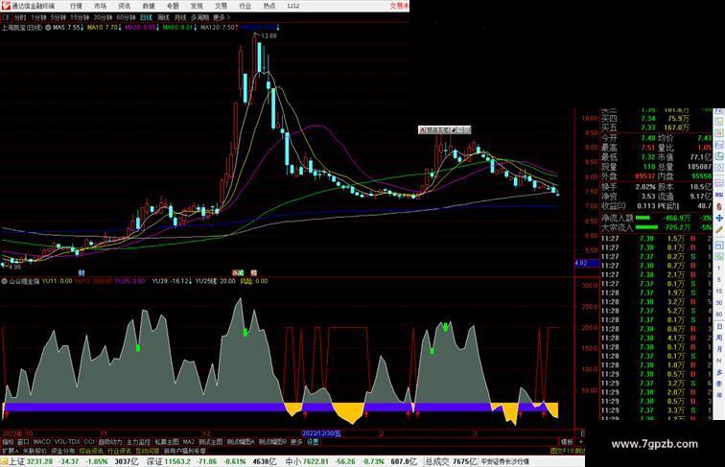This screenshot has height=467, width=725.
Task: Open the 行业资讯 tab
Action: 119,451
